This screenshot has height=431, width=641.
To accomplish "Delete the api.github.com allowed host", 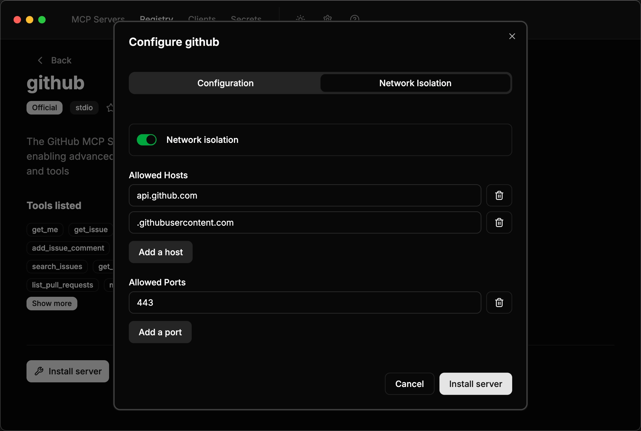I will point(499,195).
